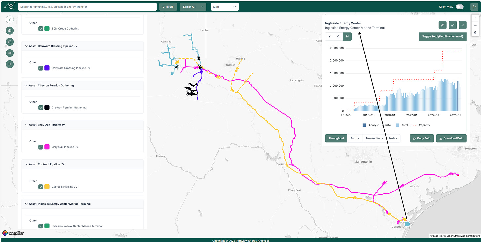Click Toggle Total/Detail (when avail) button
The height and width of the screenshot is (243, 481).
[x=443, y=36]
